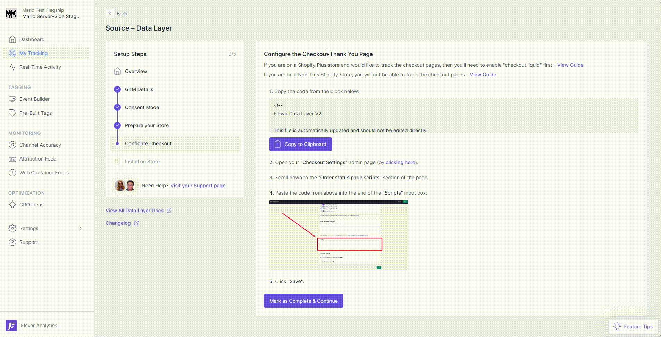Open View Guide for Shopify Plus stores
This screenshot has width=661, height=337.
click(570, 65)
